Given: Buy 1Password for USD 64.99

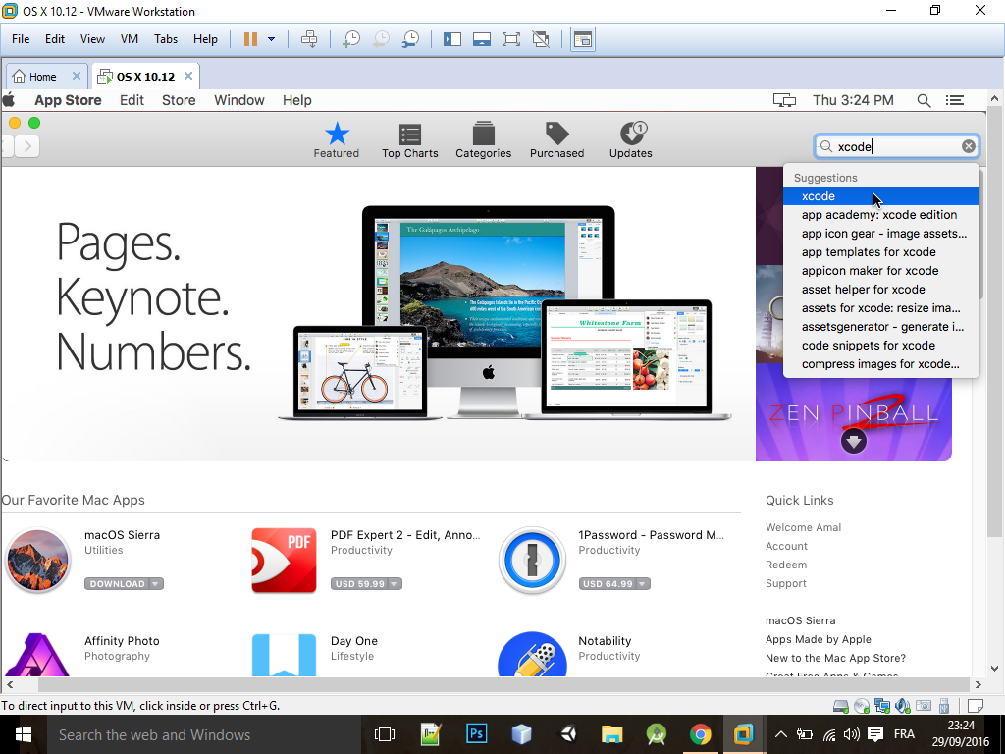Looking at the screenshot, I should (x=608, y=583).
